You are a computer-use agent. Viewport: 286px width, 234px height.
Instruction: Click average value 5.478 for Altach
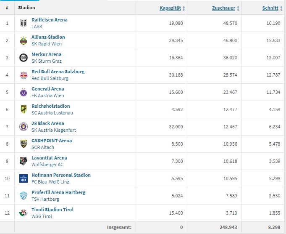[275, 144]
